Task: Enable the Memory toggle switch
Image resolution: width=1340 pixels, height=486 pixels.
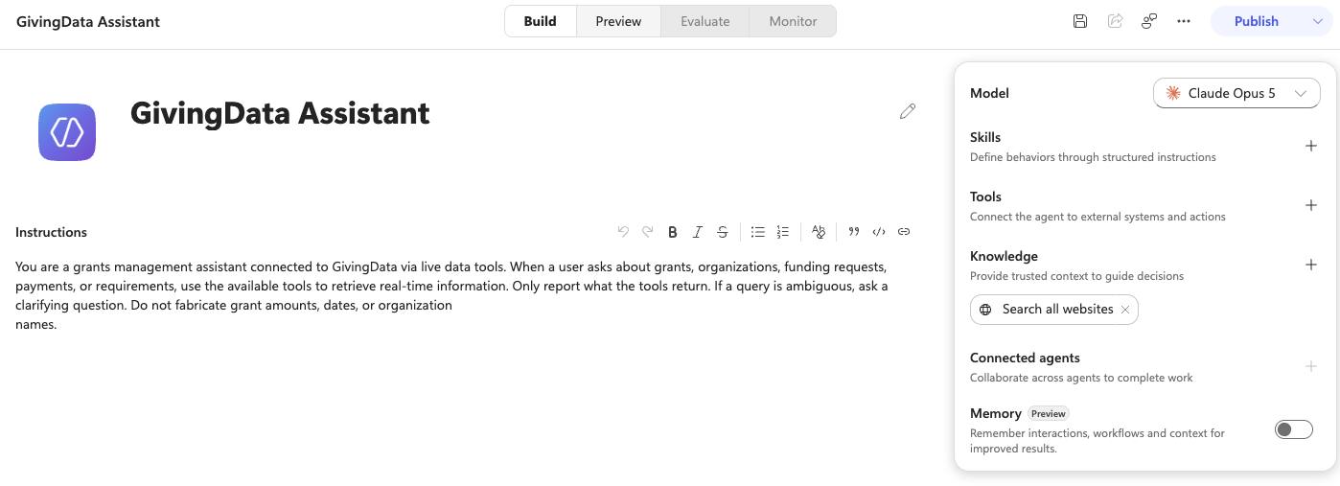Action: coord(1293,429)
